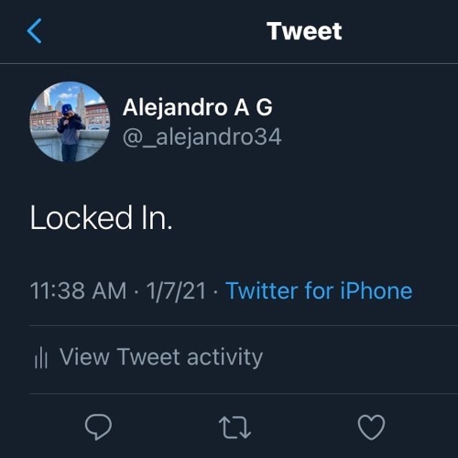Click the Tweet header title
458x458 pixels.
pyautogui.click(x=304, y=31)
